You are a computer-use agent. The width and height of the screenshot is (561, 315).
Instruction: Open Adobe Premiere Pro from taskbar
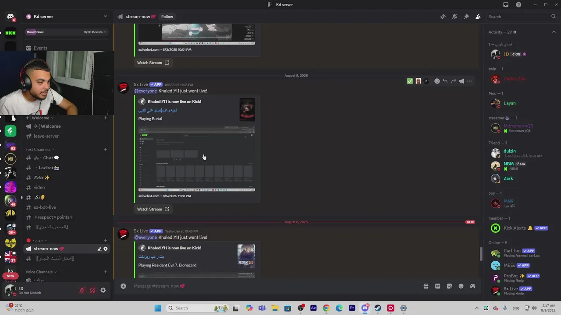coord(352,308)
